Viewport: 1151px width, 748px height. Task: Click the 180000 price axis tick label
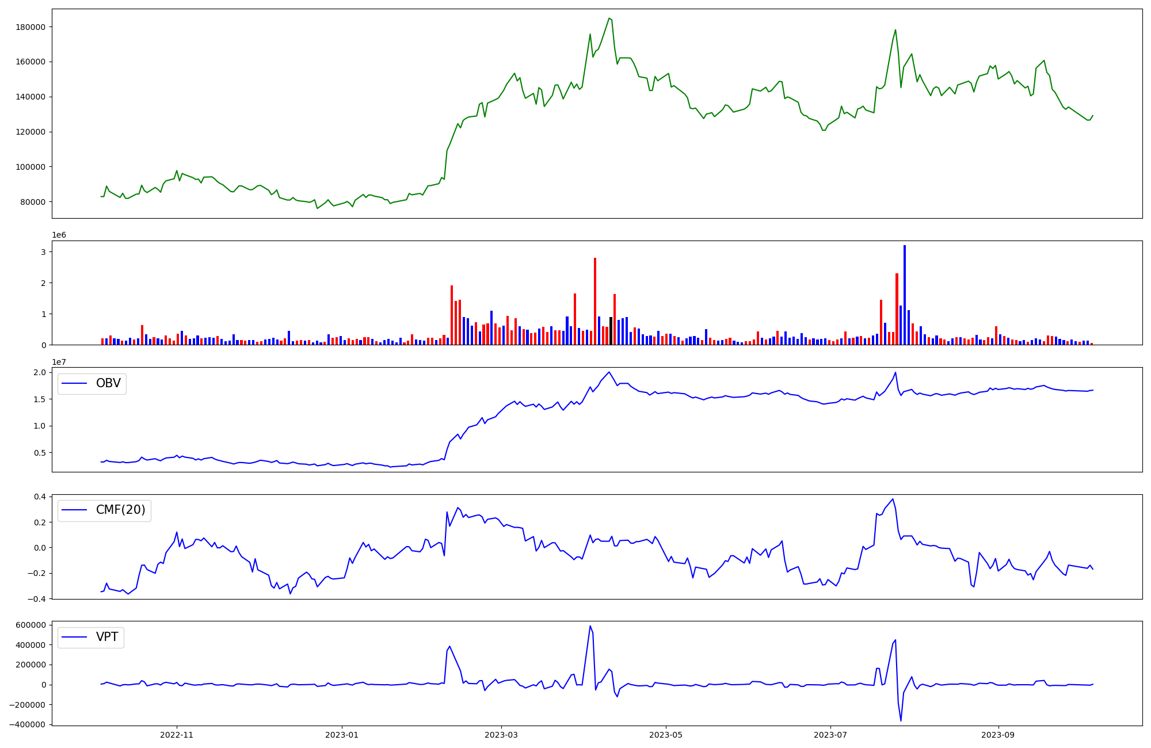(29, 27)
